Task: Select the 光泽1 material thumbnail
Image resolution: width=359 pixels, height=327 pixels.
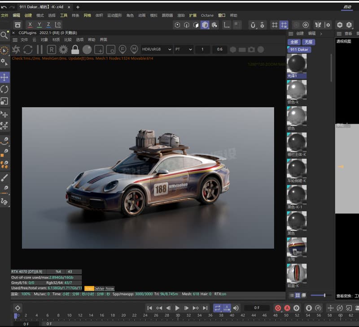Action: point(297,63)
